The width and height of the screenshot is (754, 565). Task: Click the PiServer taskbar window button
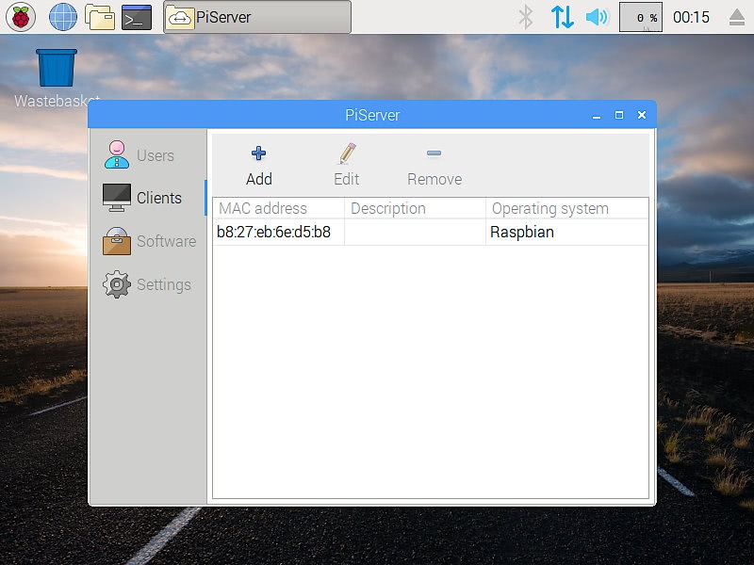coord(256,16)
